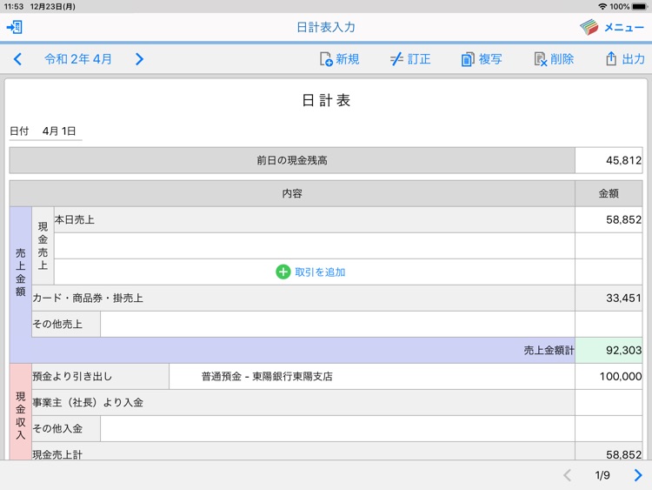652x490 pixels.
Task: Tap the その他売上 description field
Action: tap(337, 325)
